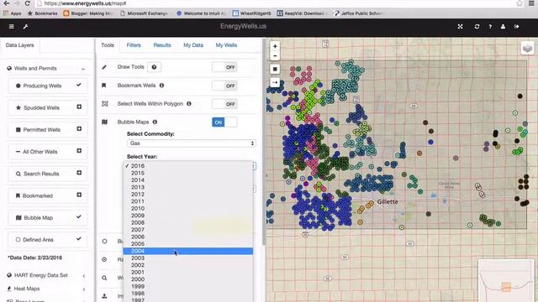Viewport: 538px width, 302px height.
Task: Switch to the Filters tab
Action: tap(134, 45)
